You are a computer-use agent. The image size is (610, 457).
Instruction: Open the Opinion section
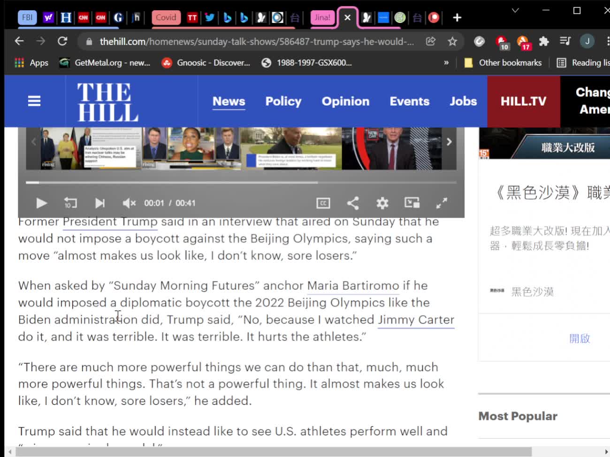[346, 101]
